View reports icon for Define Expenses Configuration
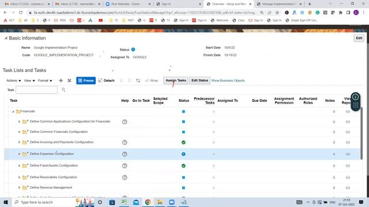369x207 pixels. tap(348, 154)
